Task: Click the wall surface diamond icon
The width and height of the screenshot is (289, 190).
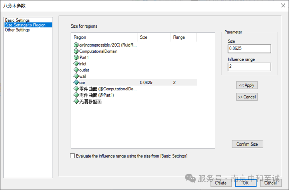Action: (76, 76)
